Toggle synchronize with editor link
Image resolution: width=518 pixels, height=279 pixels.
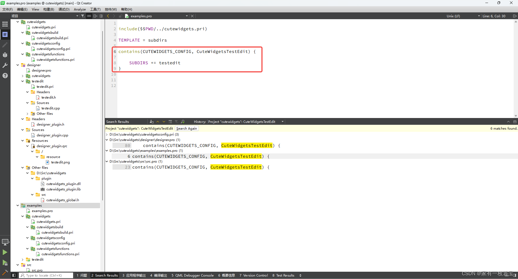tap(89, 16)
